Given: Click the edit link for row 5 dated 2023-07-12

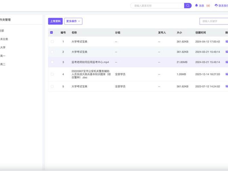Looking at the screenshot, I should tap(227, 86).
